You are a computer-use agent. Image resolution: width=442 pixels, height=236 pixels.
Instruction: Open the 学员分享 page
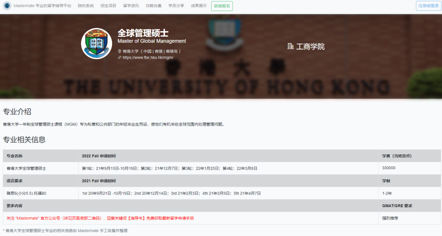click(x=176, y=6)
